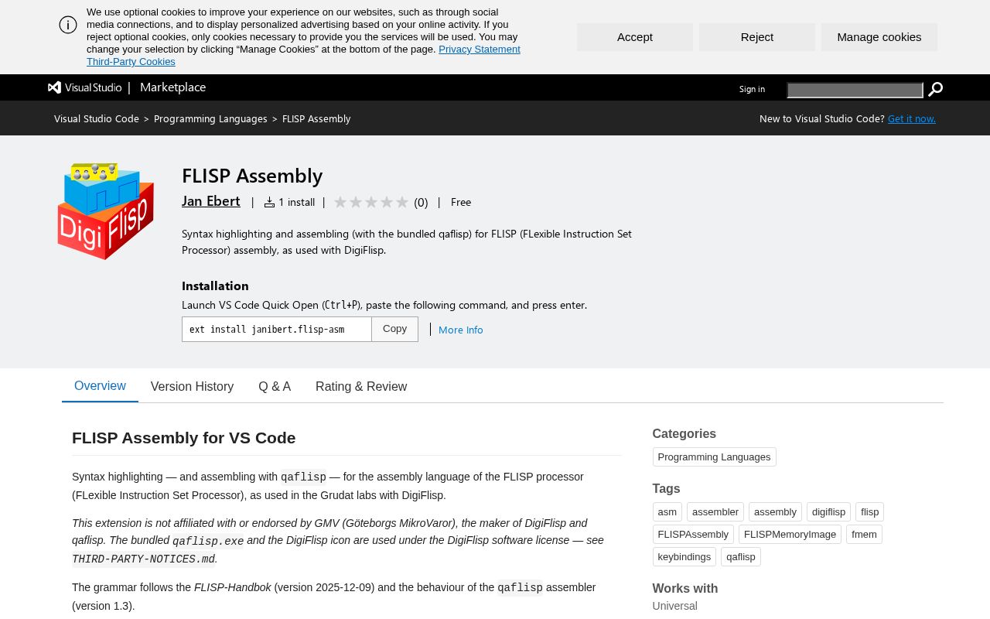Focus the marketplace search field
The image size is (990, 619).
(x=855, y=91)
